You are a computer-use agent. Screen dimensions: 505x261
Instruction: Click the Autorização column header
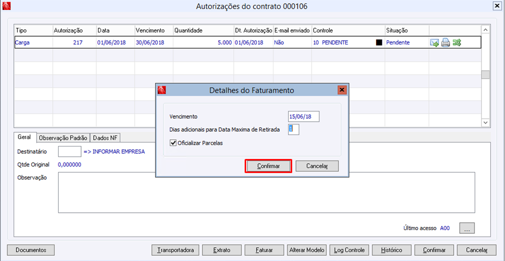click(74, 30)
